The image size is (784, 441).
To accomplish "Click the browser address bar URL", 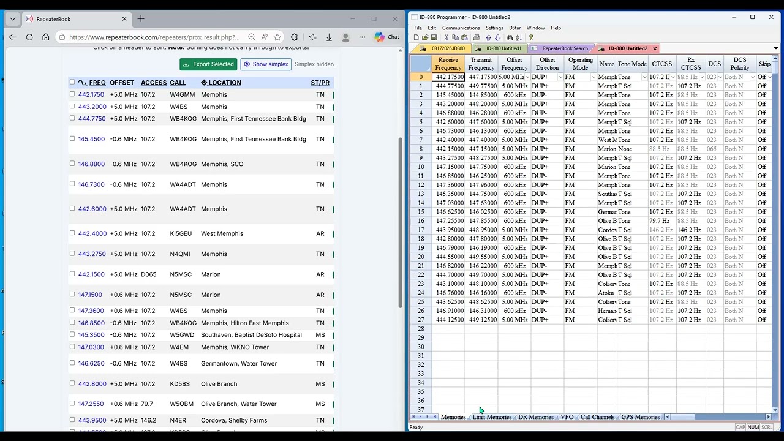I will click(154, 37).
